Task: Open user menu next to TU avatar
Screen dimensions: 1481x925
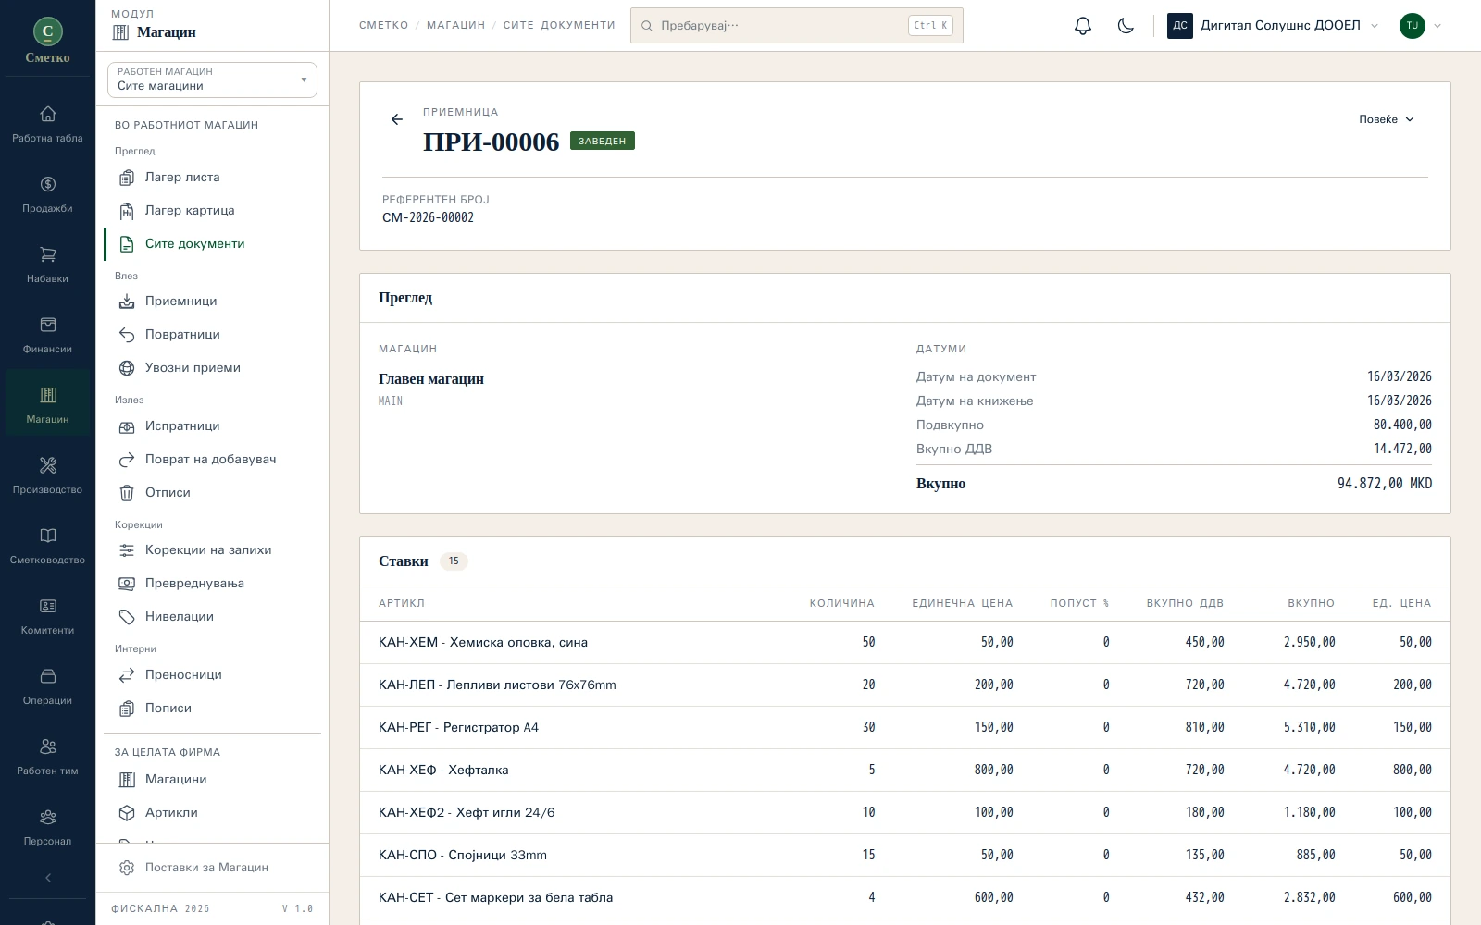Action: 1421,26
